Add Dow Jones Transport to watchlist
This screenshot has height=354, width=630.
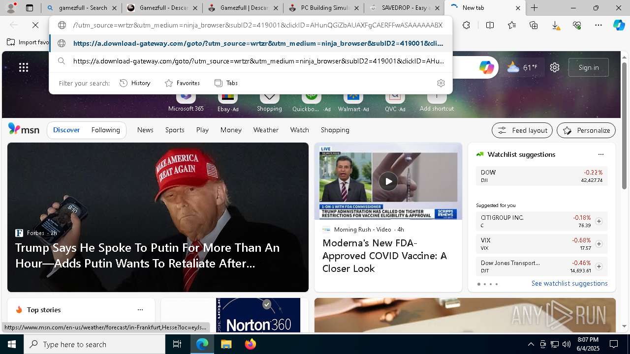[598, 266]
